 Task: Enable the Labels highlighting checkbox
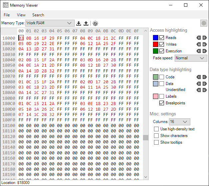162,96
